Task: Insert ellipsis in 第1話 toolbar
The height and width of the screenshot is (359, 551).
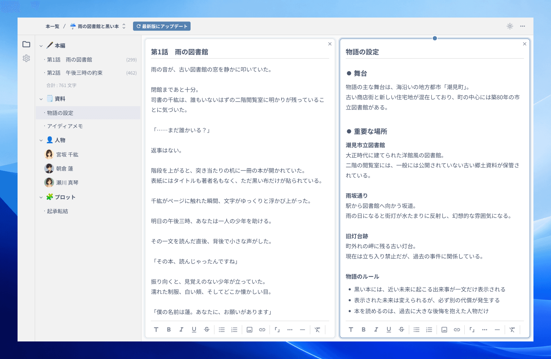Action: click(x=290, y=330)
